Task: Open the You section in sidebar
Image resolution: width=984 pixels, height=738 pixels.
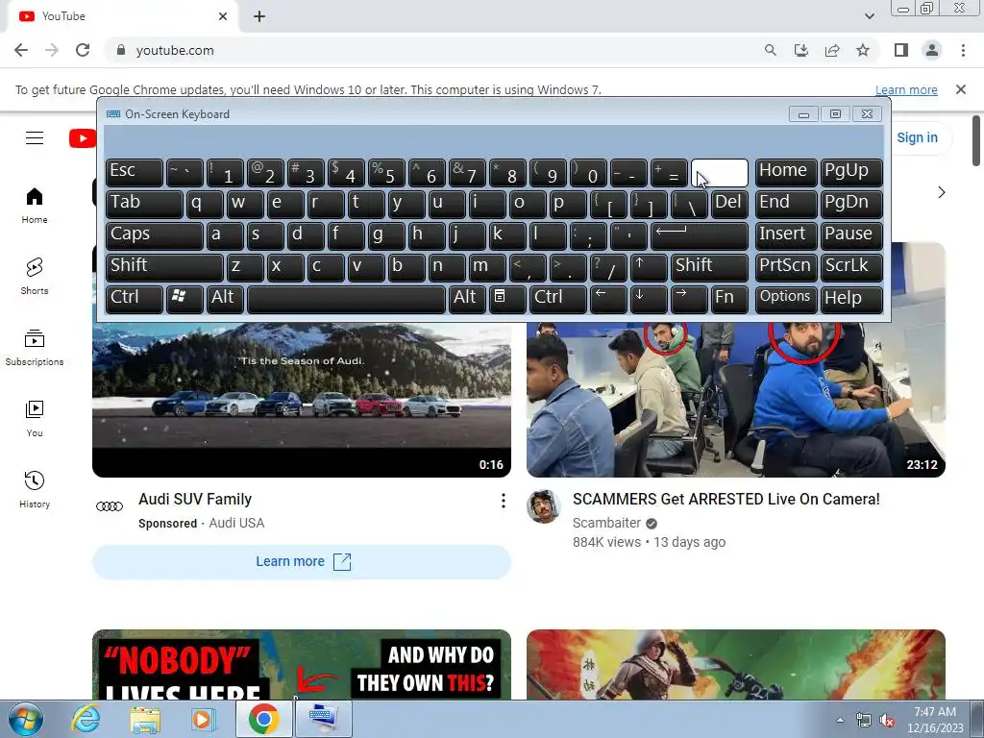Action: pos(35,419)
